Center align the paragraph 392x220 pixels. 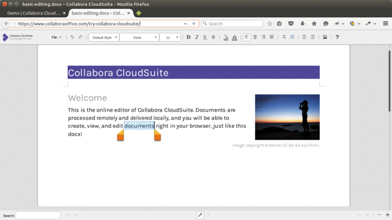coord(255,37)
